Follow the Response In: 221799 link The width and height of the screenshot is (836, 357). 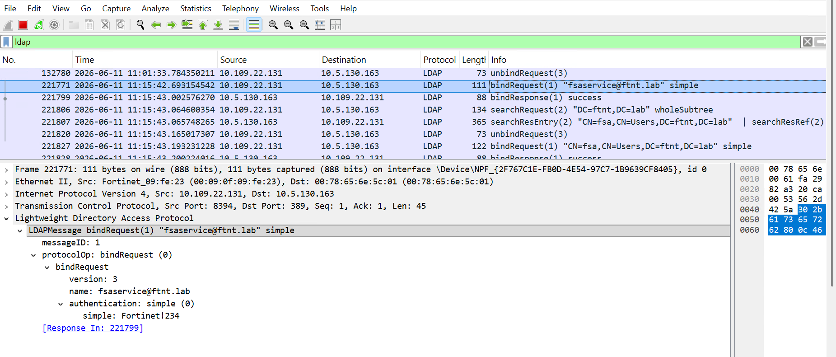pyautogui.click(x=93, y=328)
